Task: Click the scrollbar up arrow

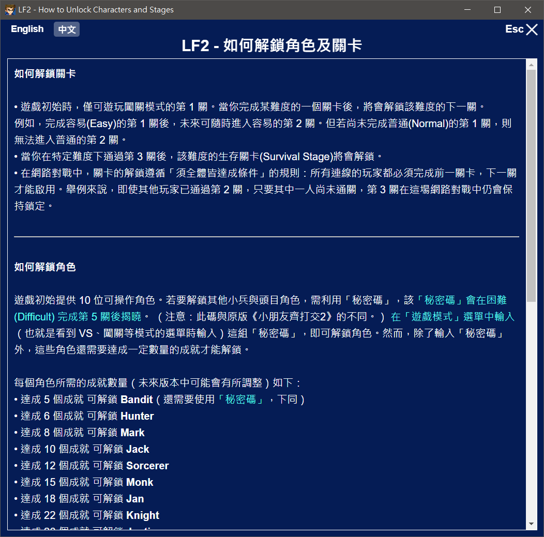Action: coord(531,65)
